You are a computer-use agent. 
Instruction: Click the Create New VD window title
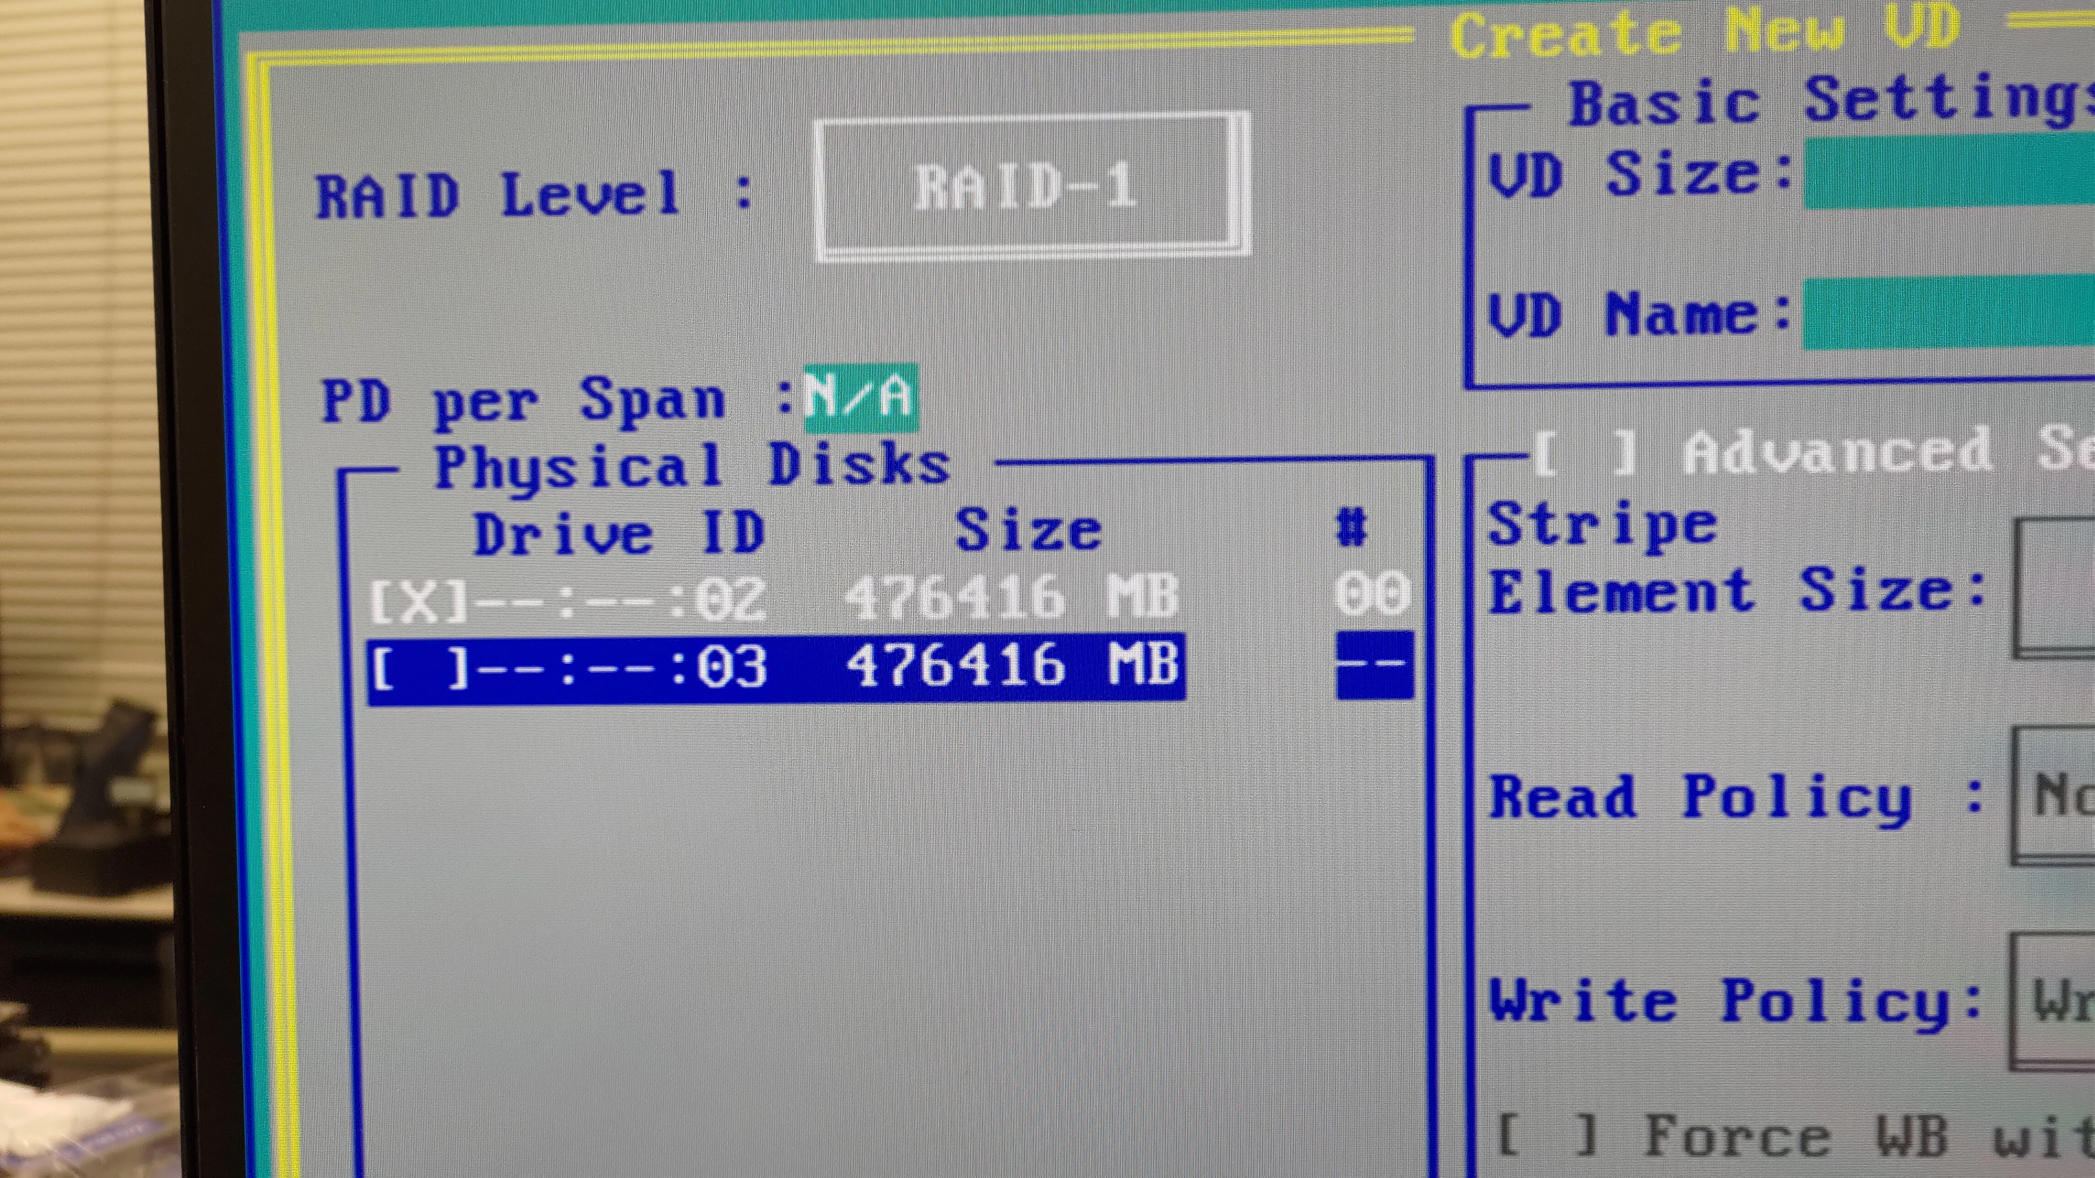click(x=1706, y=31)
